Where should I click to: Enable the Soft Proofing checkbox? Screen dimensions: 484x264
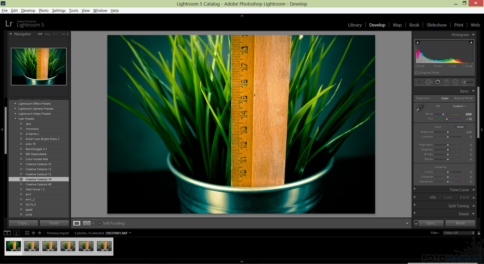pyautogui.click(x=100, y=223)
